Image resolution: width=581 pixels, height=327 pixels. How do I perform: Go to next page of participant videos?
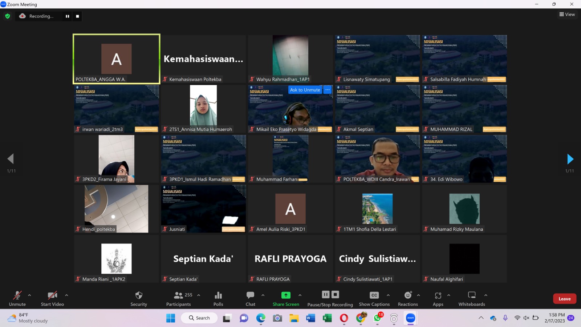coord(570,159)
